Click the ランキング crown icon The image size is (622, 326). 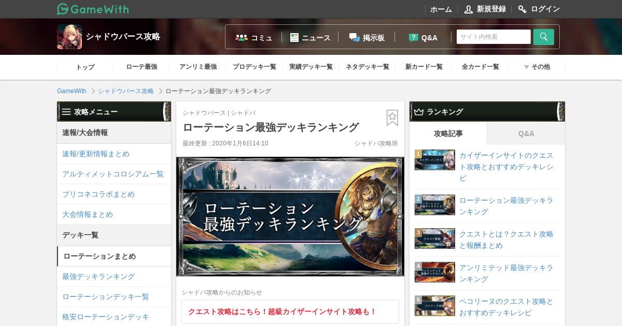[x=419, y=112]
